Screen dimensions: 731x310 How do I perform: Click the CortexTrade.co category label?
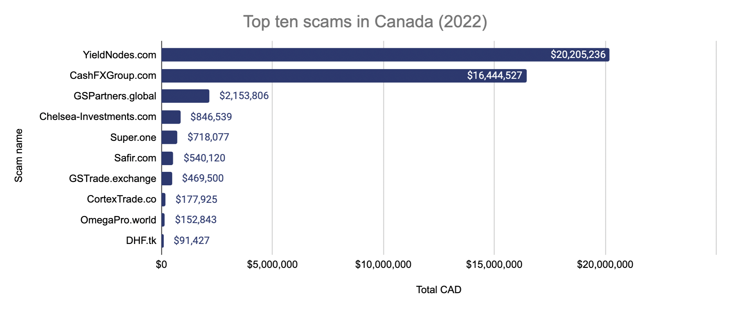coord(121,199)
